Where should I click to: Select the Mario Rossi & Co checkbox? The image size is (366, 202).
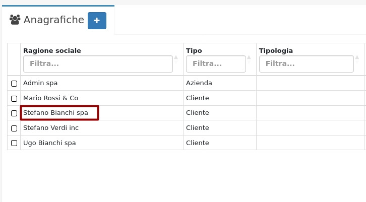[x=14, y=99]
